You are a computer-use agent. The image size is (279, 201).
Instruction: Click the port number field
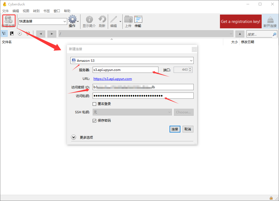tap(181, 70)
